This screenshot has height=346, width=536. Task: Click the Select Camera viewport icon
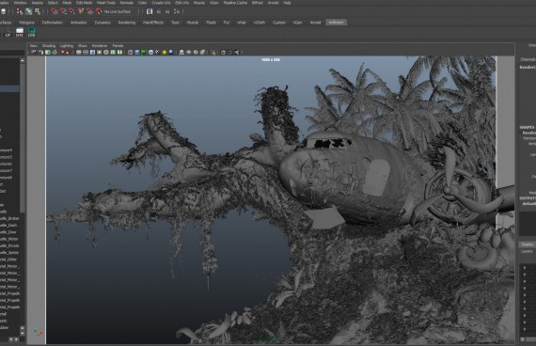point(34,53)
